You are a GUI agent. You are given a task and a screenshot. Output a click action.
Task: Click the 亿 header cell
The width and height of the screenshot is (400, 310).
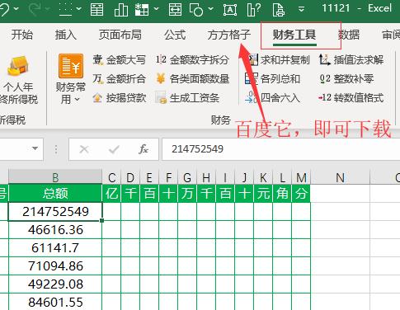pos(111,193)
